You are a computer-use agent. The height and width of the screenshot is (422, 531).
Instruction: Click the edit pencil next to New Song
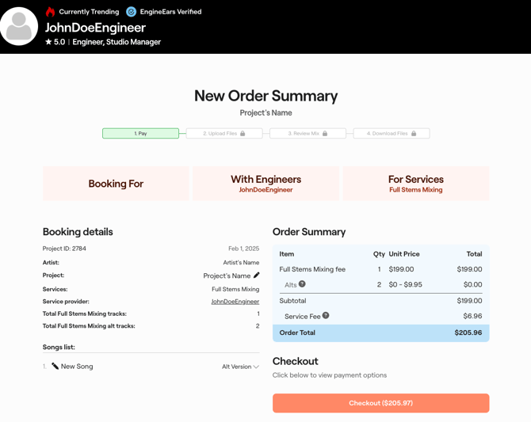pyautogui.click(x=55, y=367)
